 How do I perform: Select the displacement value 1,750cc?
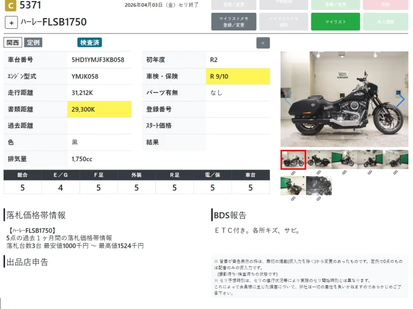point(82,159)
